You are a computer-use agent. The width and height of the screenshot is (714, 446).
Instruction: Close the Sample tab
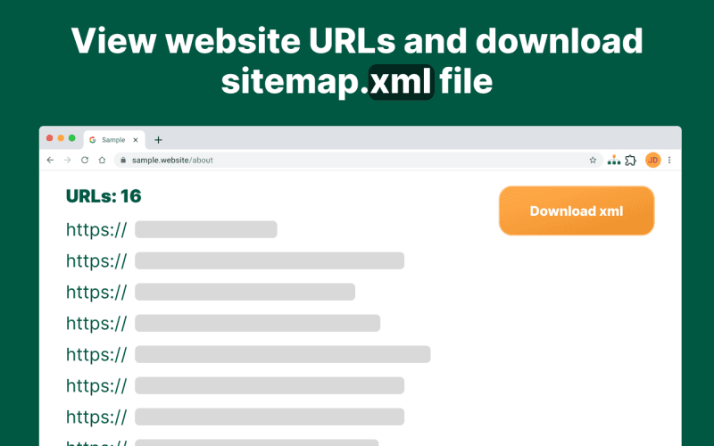[x=136, y=139]
